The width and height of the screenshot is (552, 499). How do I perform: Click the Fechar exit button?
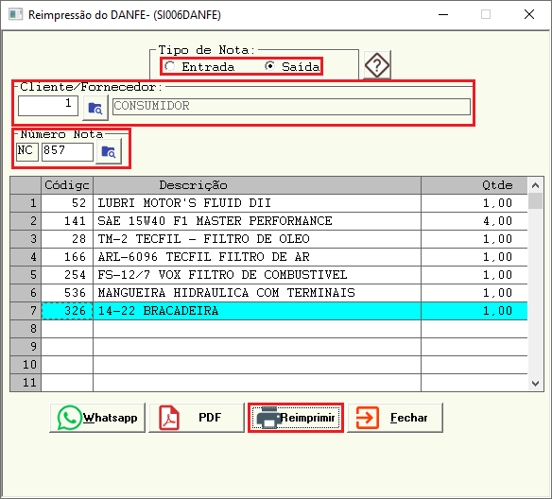coord(395,418)
